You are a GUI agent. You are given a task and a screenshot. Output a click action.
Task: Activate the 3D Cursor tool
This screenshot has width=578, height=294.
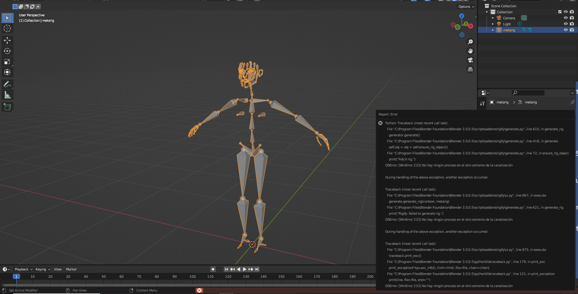(x=7, y=28)
